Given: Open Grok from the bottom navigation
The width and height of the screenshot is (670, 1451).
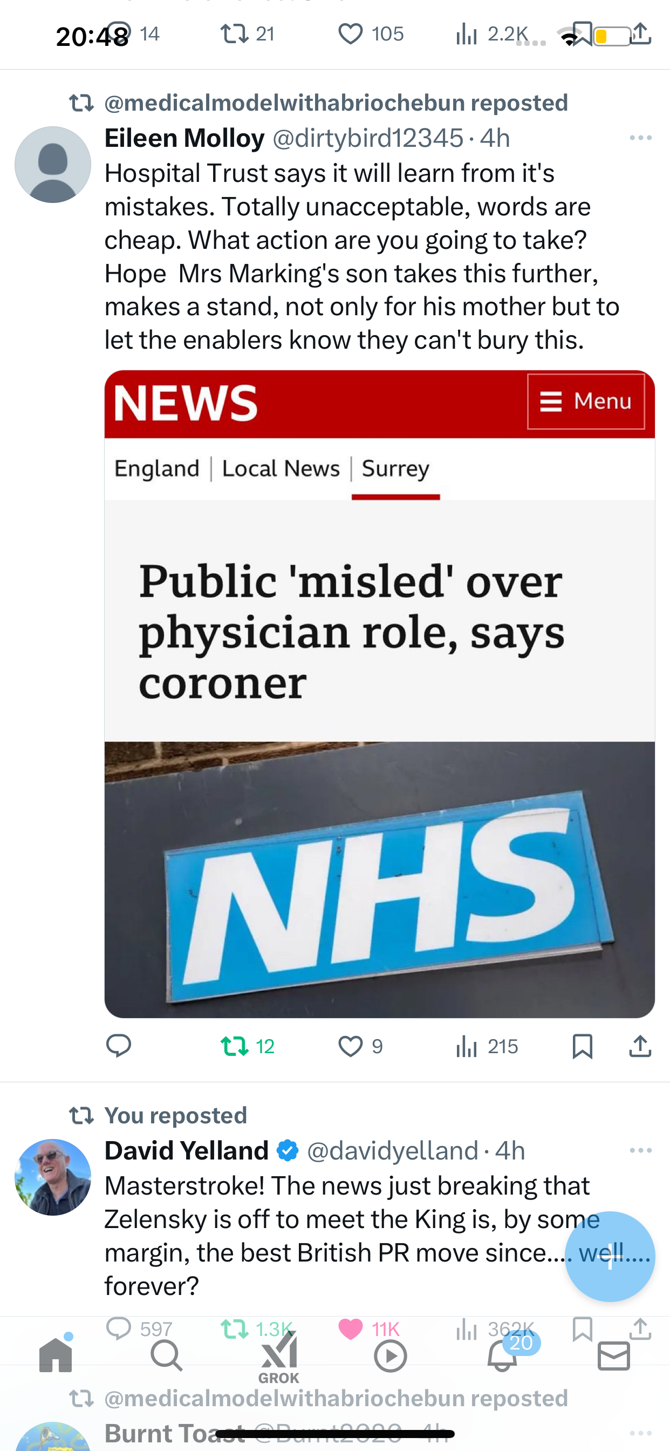Looking at the screenshot, I should [x=279, y=1359].
